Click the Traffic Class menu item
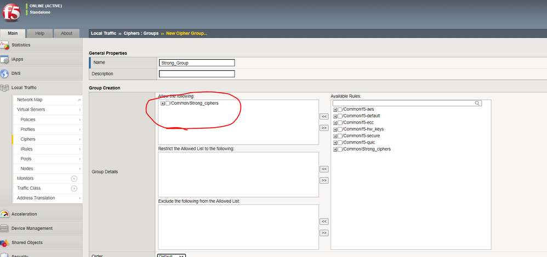547x257 pixels. [x=47, y=188]
